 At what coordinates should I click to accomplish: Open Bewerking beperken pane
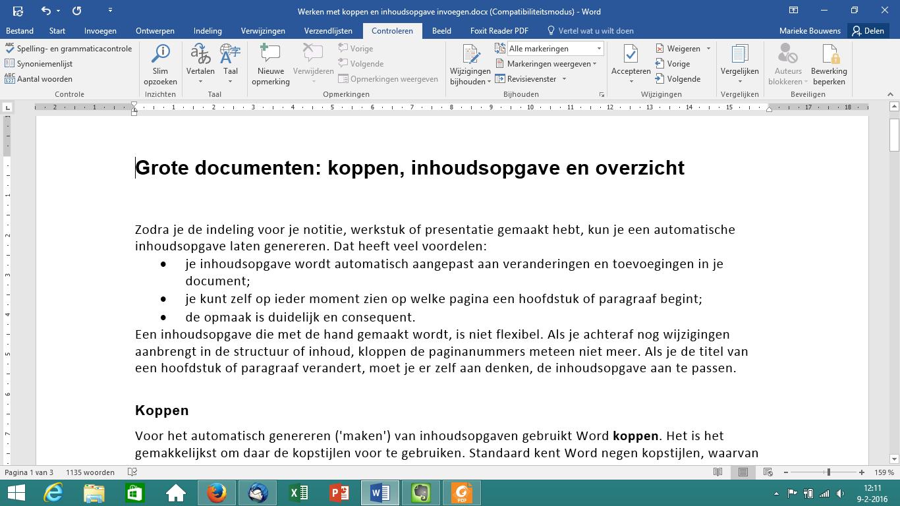(x=829, y=65)
